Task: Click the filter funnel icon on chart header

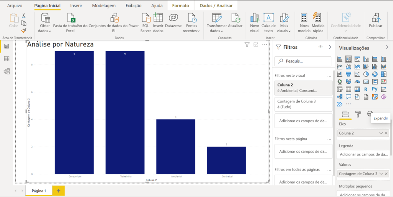Action: [247, 45]
